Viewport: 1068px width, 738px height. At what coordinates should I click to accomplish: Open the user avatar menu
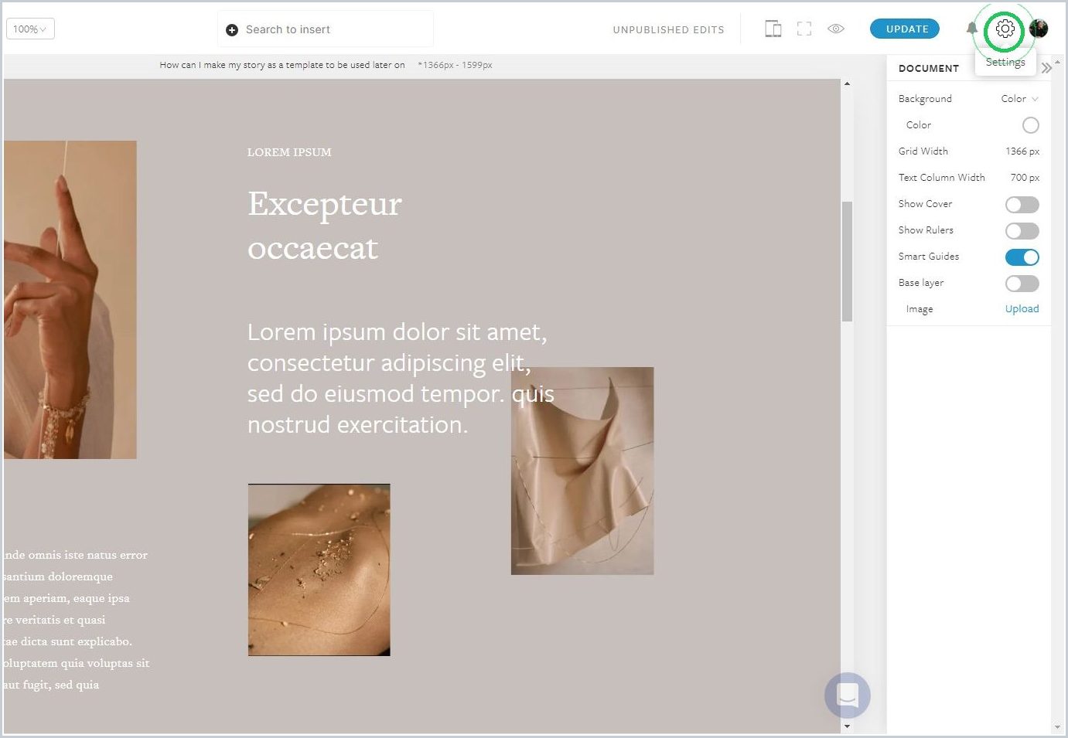[x=1039, y=29]
